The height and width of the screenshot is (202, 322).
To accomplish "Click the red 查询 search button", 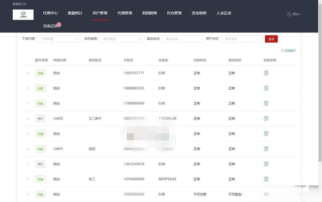I will coord(271,39).
